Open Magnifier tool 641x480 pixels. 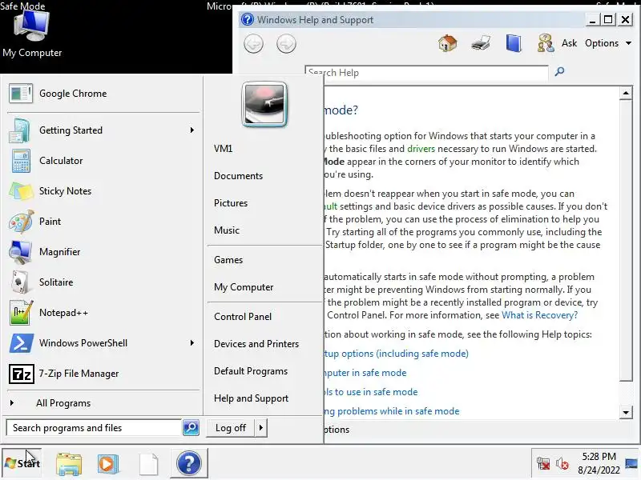(x=103, y=252)
